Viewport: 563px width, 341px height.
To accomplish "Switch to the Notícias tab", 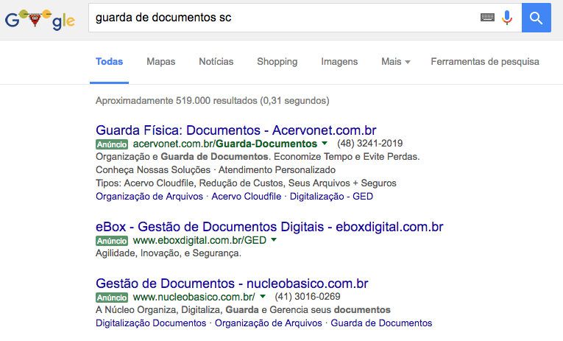I will 216,62.
